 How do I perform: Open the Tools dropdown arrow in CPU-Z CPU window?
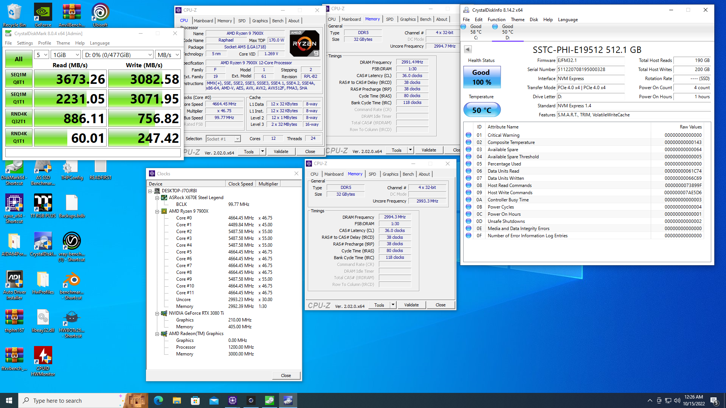tap(262, 151)
